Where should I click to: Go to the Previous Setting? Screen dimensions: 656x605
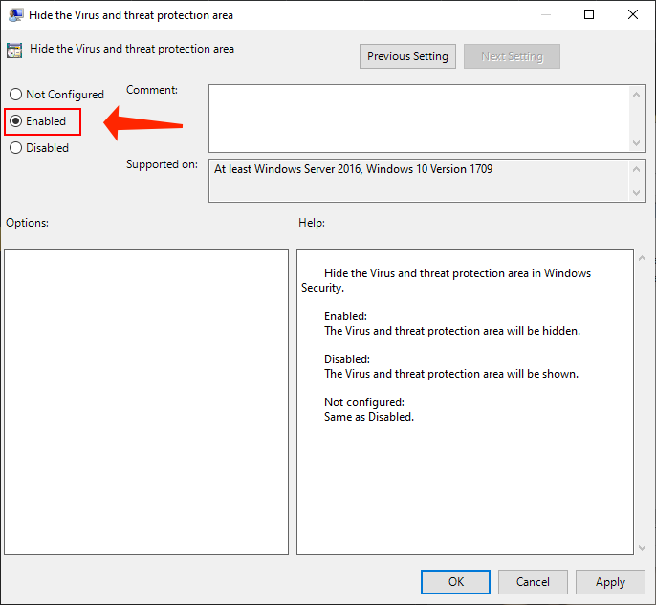coord(407,56)
